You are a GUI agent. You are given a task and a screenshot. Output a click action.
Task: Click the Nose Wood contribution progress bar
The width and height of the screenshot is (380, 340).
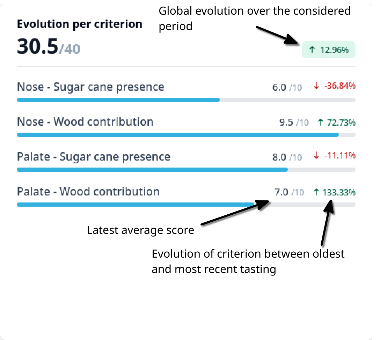[x=186, y=135]
